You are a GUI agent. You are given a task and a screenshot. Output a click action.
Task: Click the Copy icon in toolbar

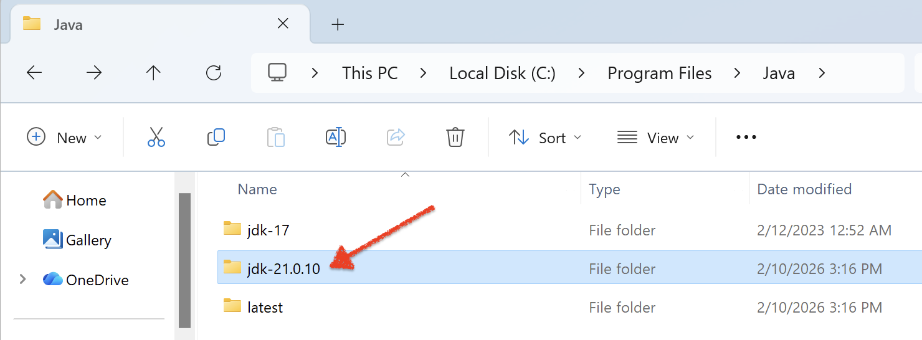point(216,137)
